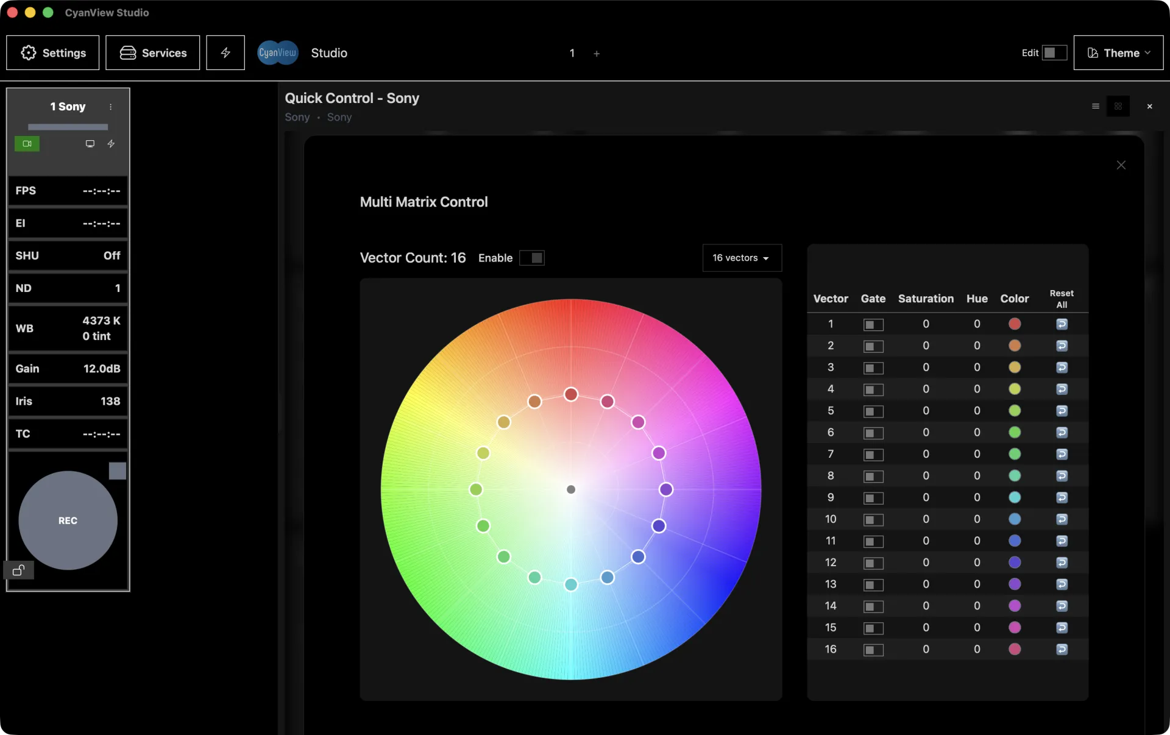The height and width of the screenshot is (735, 1170).
Task: Toggle the Gate for vector 12
Action: (873, 563)
